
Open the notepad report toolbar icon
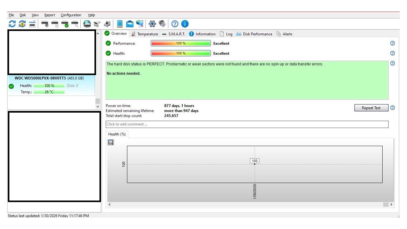(120, 24)
